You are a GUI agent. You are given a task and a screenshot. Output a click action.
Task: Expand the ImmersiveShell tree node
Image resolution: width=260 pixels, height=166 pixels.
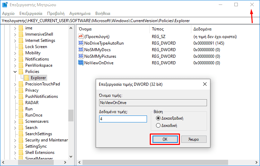click(15, 35)
